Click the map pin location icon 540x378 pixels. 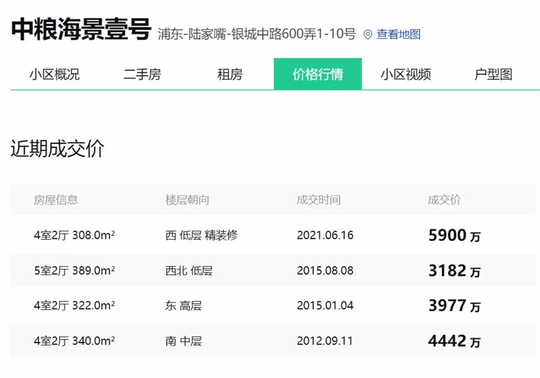[x=368, y=34]
